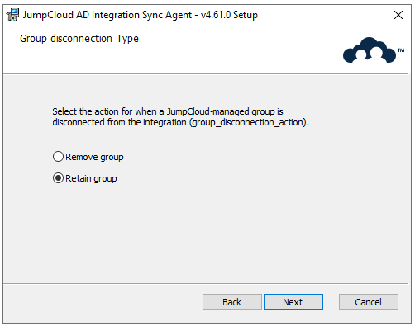Select the Retain group radio button
Screen dimensions: 415x326
pos(58,179)
